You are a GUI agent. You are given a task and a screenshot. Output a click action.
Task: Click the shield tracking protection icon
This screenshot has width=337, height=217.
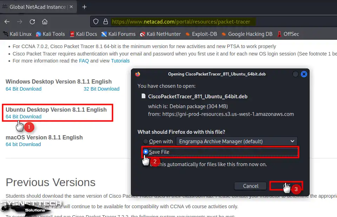coord(96,21)
